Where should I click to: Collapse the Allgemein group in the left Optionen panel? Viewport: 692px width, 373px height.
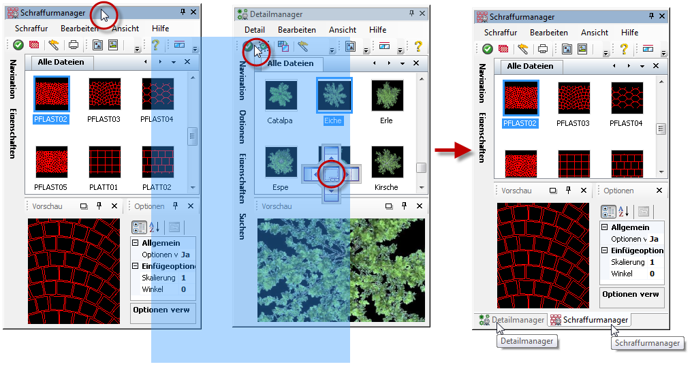click(136, 243)
